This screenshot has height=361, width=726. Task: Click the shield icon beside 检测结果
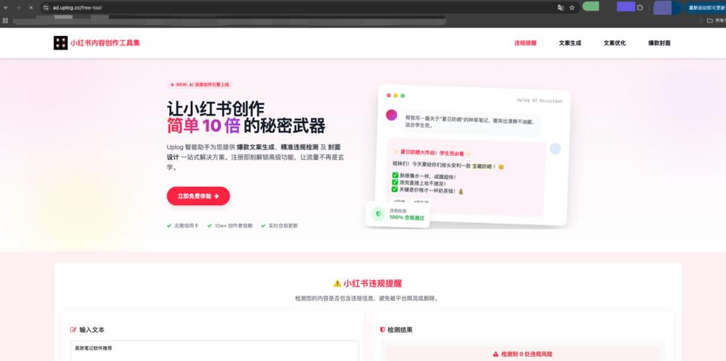[x=382, y=330]
